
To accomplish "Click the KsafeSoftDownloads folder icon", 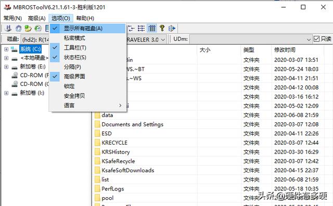I will pos(97,170).
